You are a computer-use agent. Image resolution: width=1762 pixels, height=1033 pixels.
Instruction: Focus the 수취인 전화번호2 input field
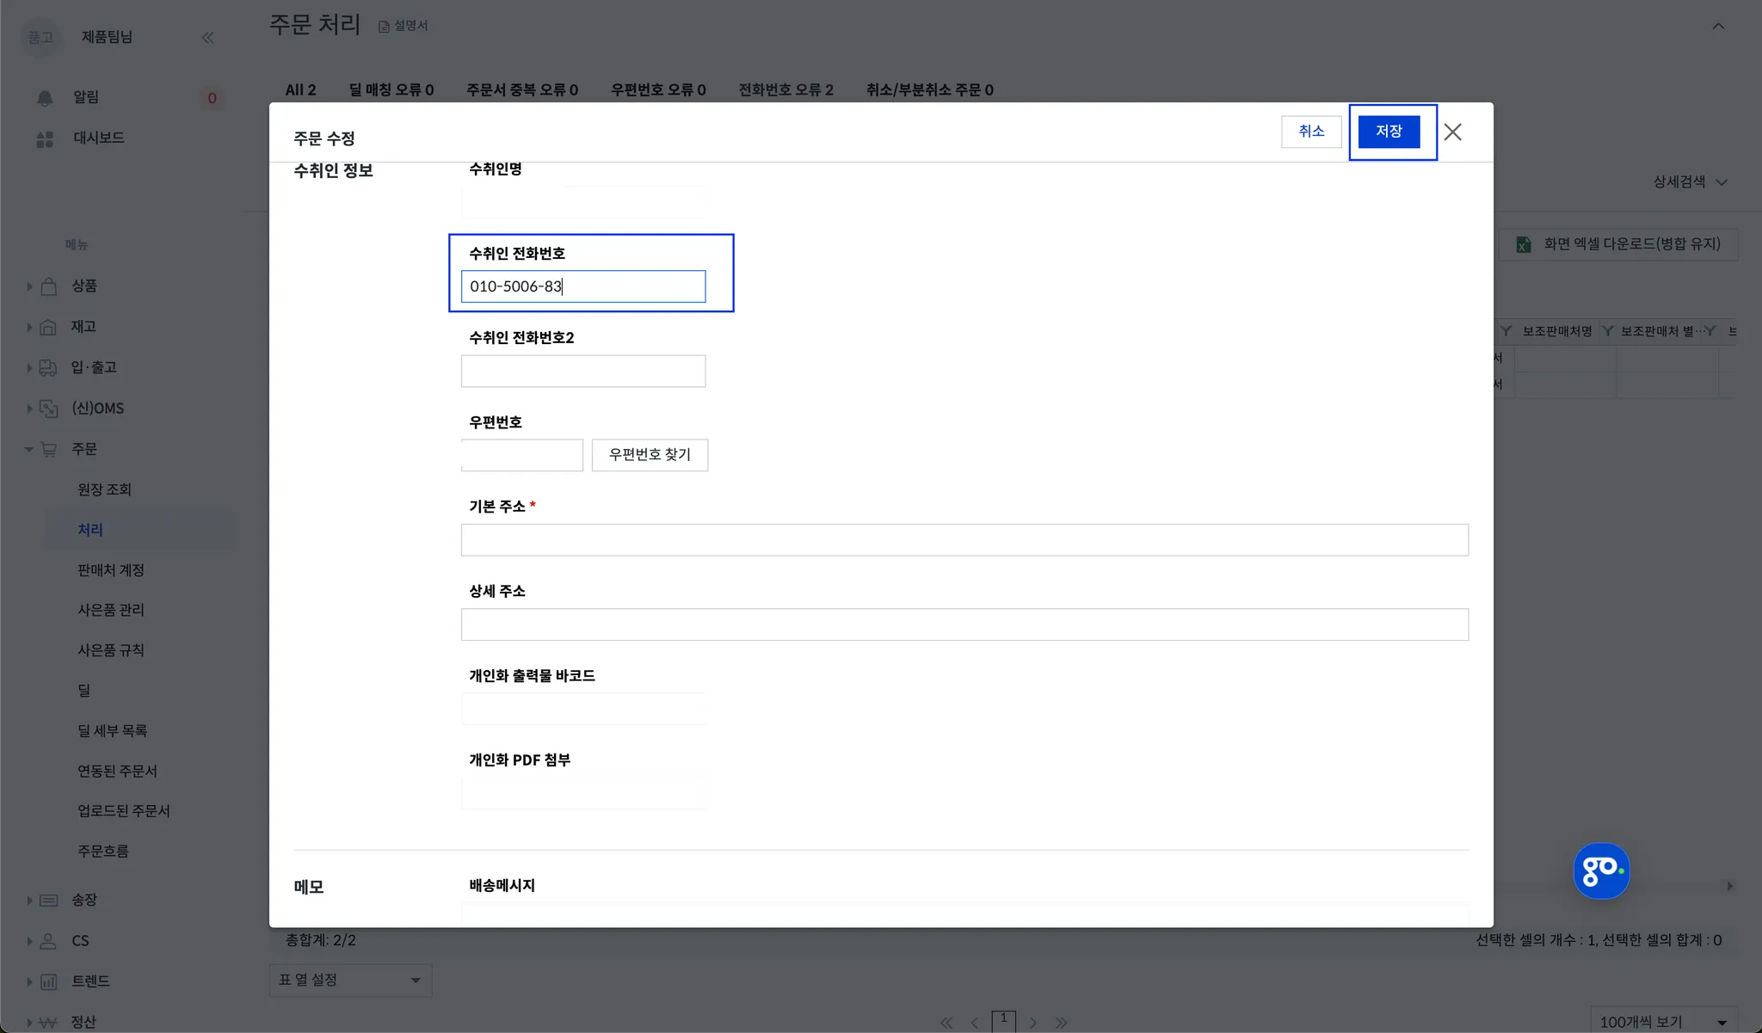pos(583,372)
